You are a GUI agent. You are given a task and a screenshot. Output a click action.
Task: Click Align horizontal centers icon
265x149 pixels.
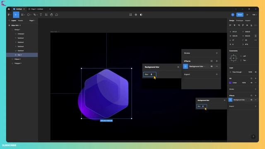[235, 25]
